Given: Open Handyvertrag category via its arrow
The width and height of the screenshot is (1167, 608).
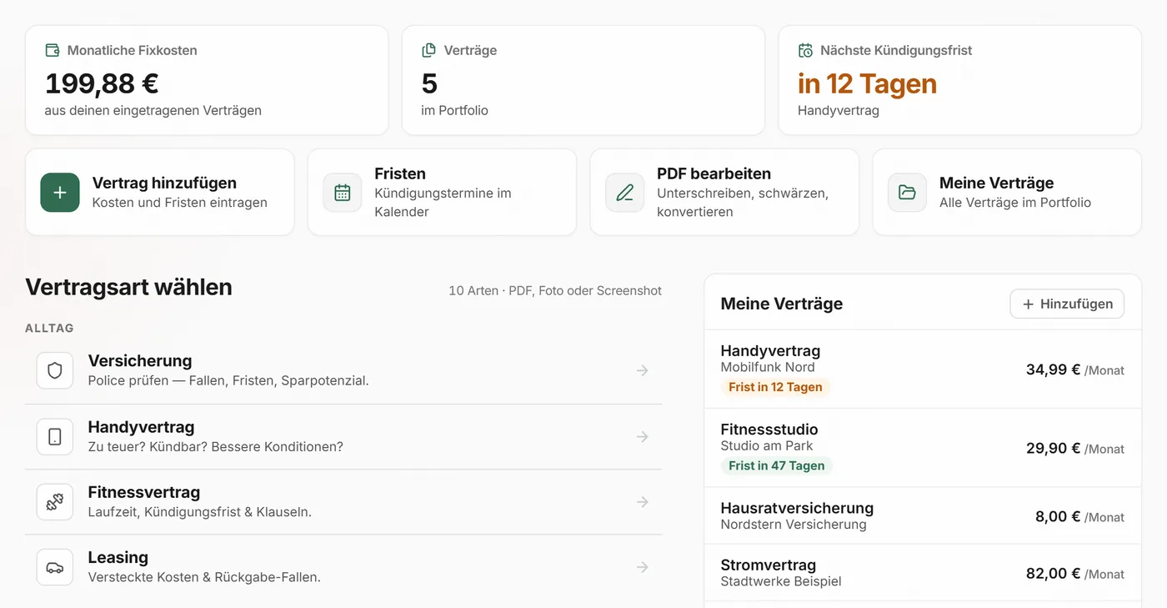Looking at the screenshot, I should tap(643, 436).
